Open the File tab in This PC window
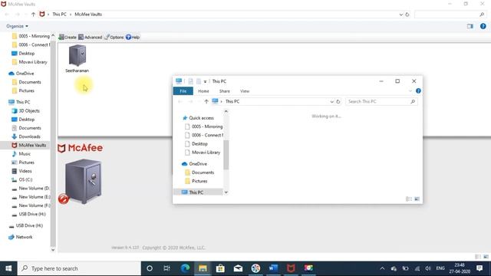This screenshot has height=276, width=491. pos(183,91)
